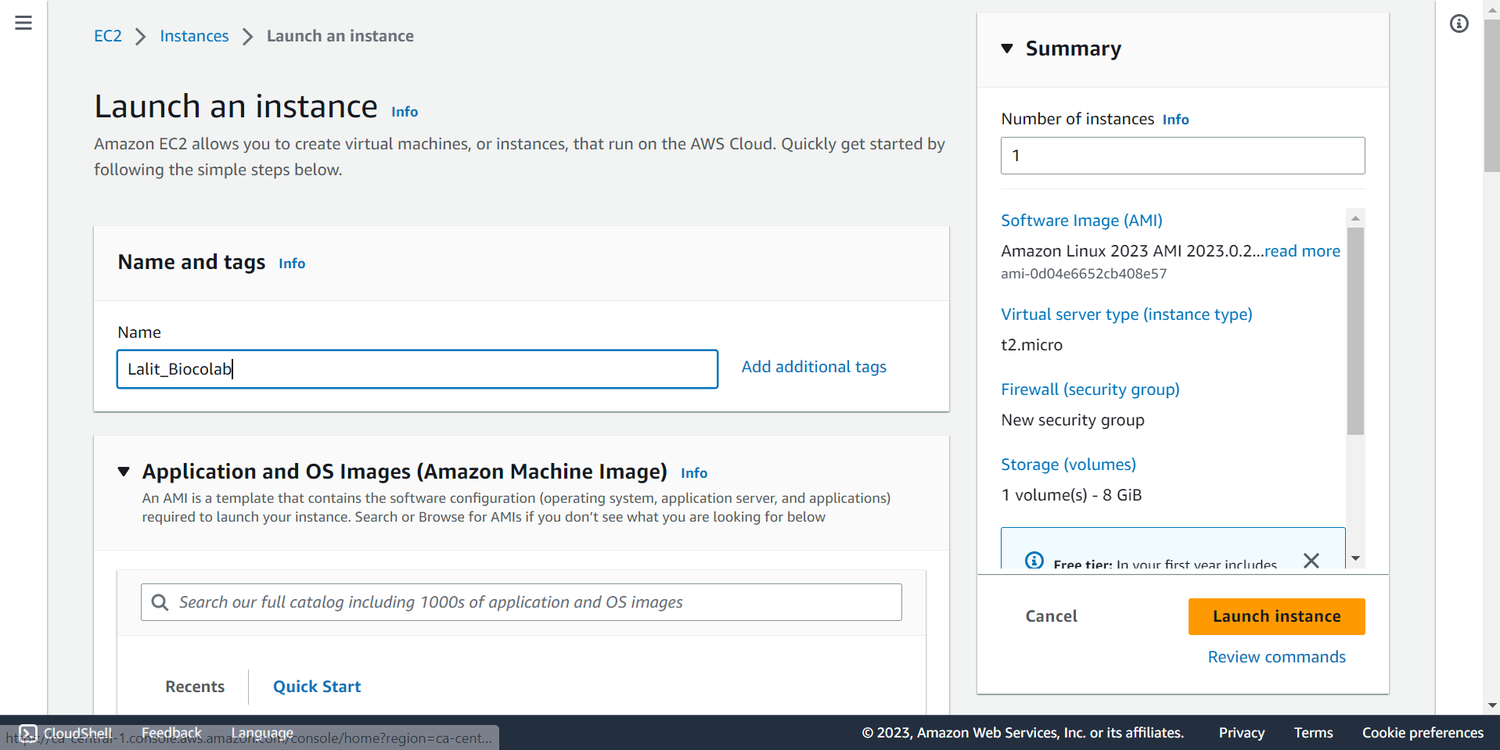Image resolution: width=1500 pixels, height=750 pixels.
Task: Go to Instances breadcrumb
Action: pyautogui.click(x=194, y=36)
